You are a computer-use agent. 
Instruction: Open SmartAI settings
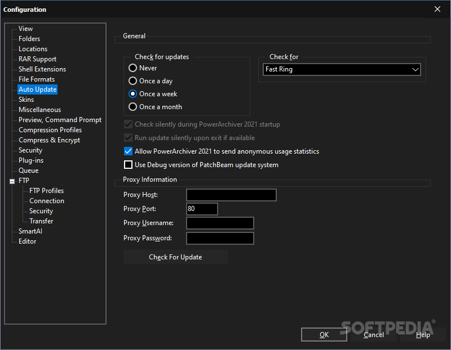tap(30, 231)
